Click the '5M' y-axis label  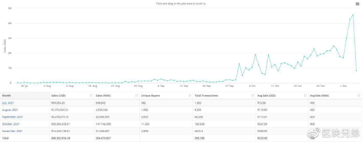click(x=10, y=8)
